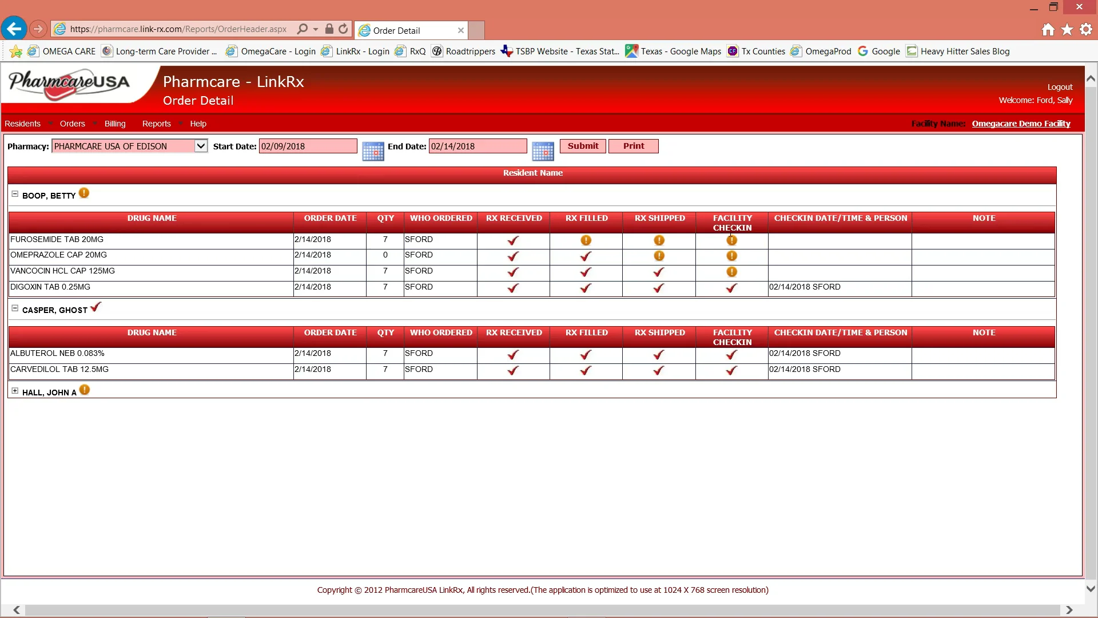The height and width of the screenshot is (618, 1098).
Task: Collapse the CASPER, GHOST resident section
Action: [x=15, y=308]
